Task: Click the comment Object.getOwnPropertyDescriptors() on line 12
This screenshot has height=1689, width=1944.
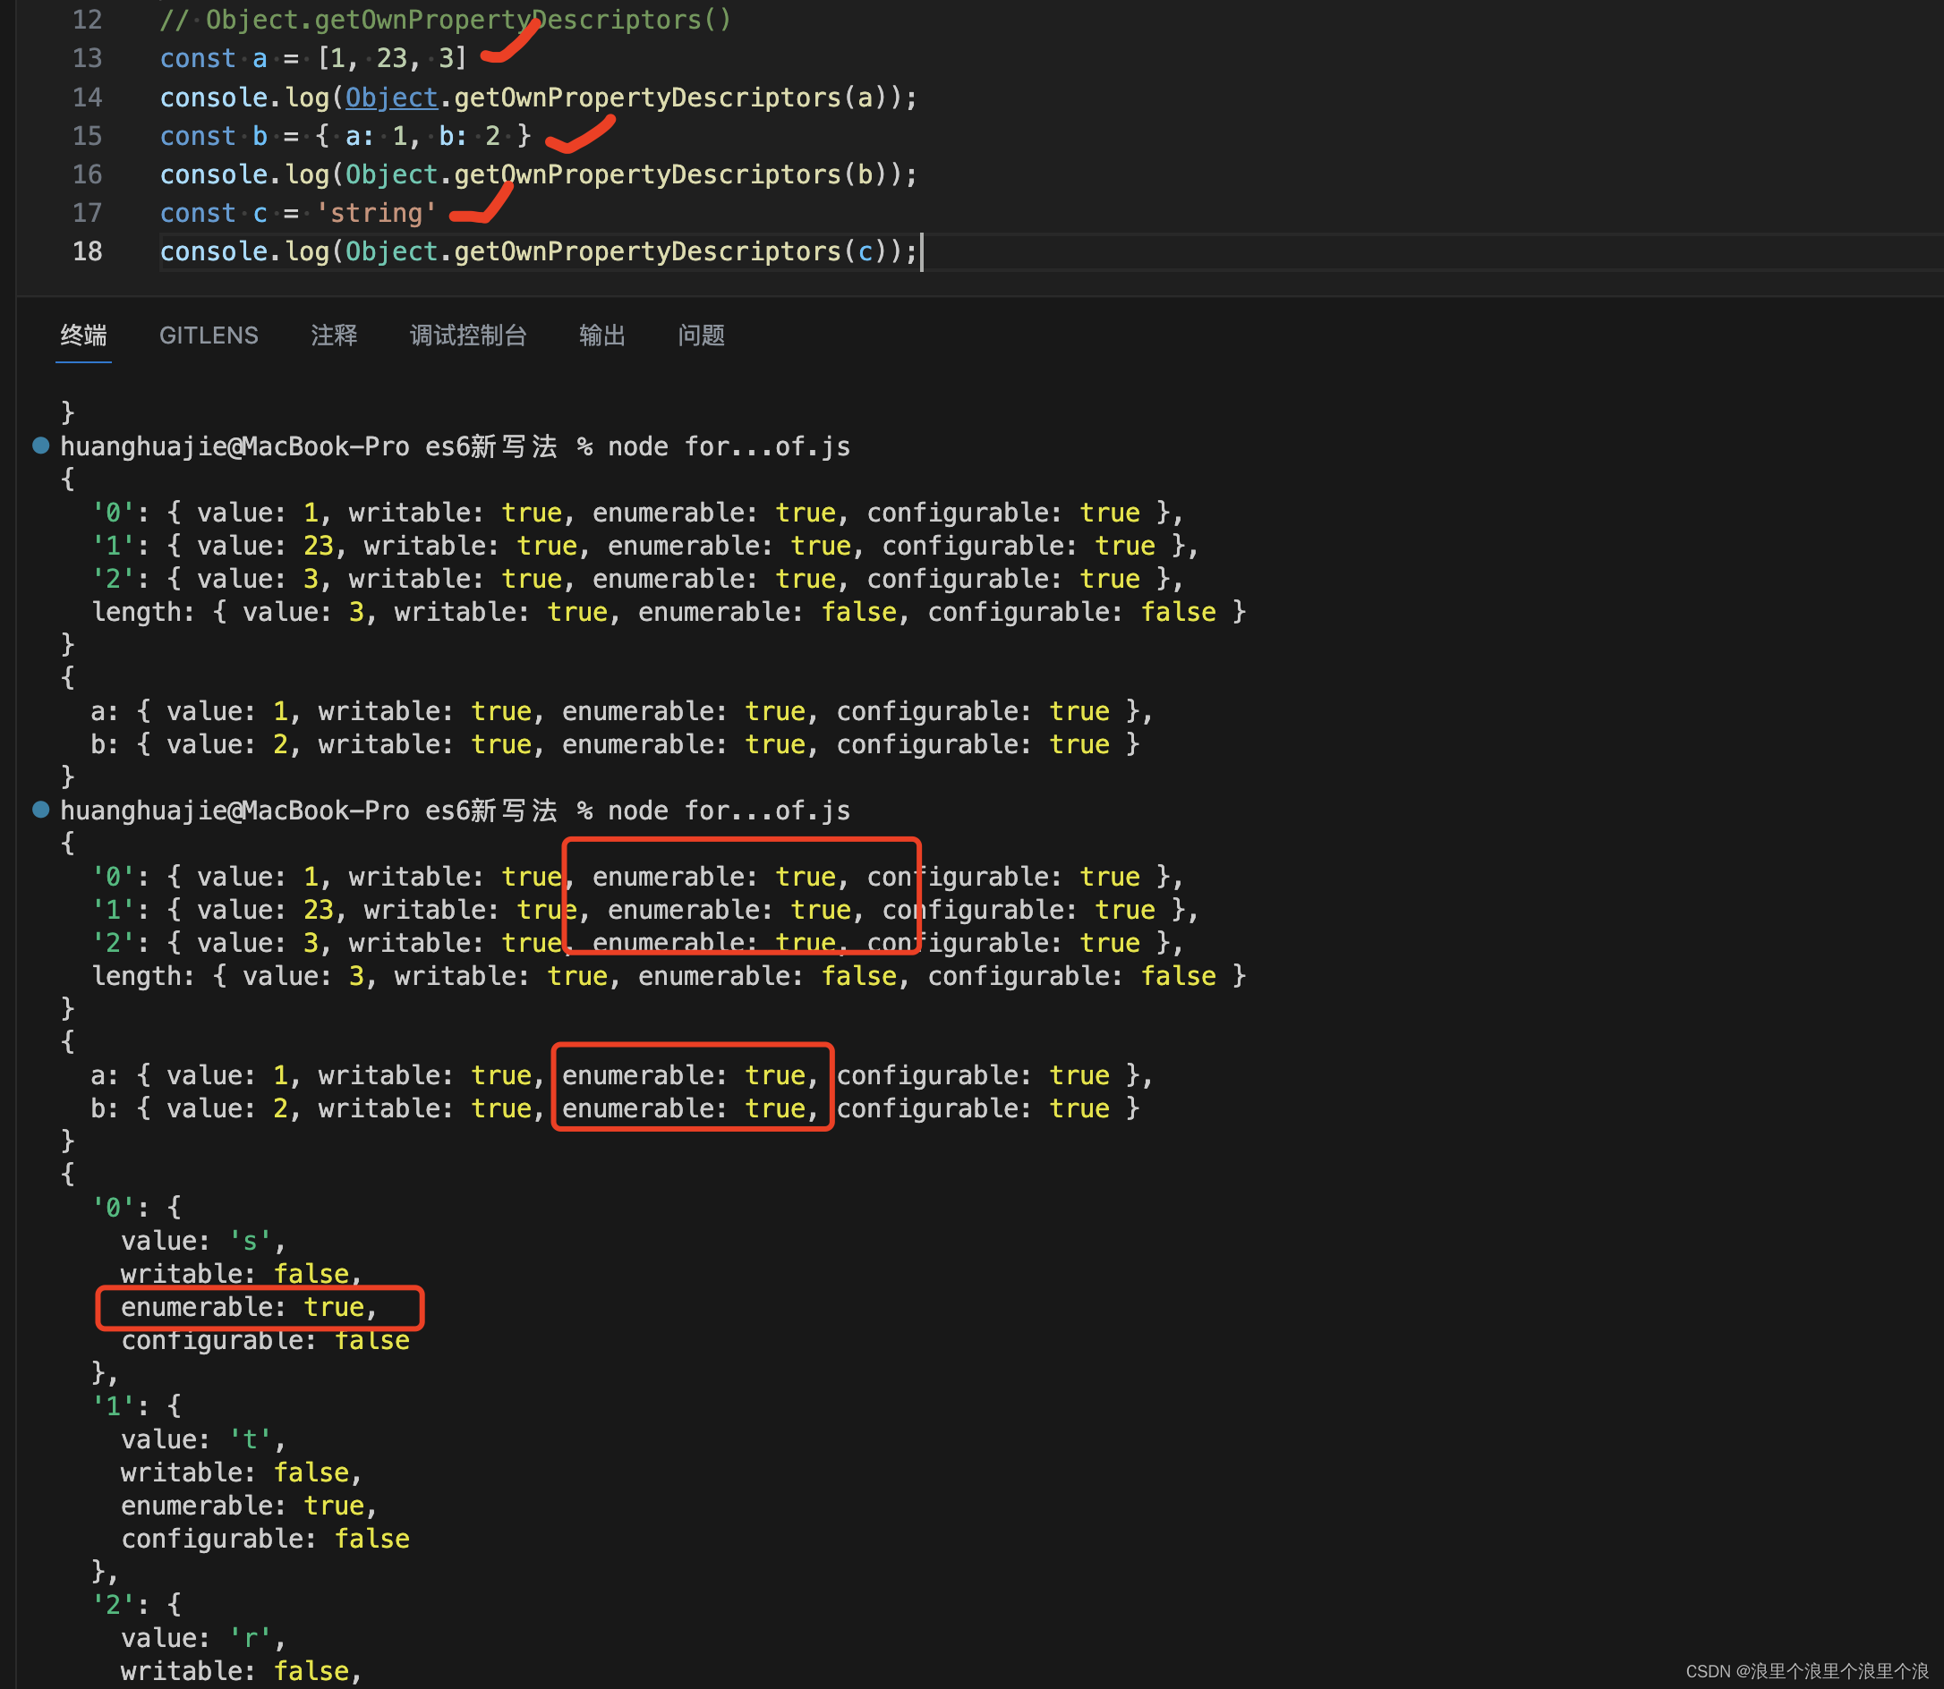Action: 467,20
